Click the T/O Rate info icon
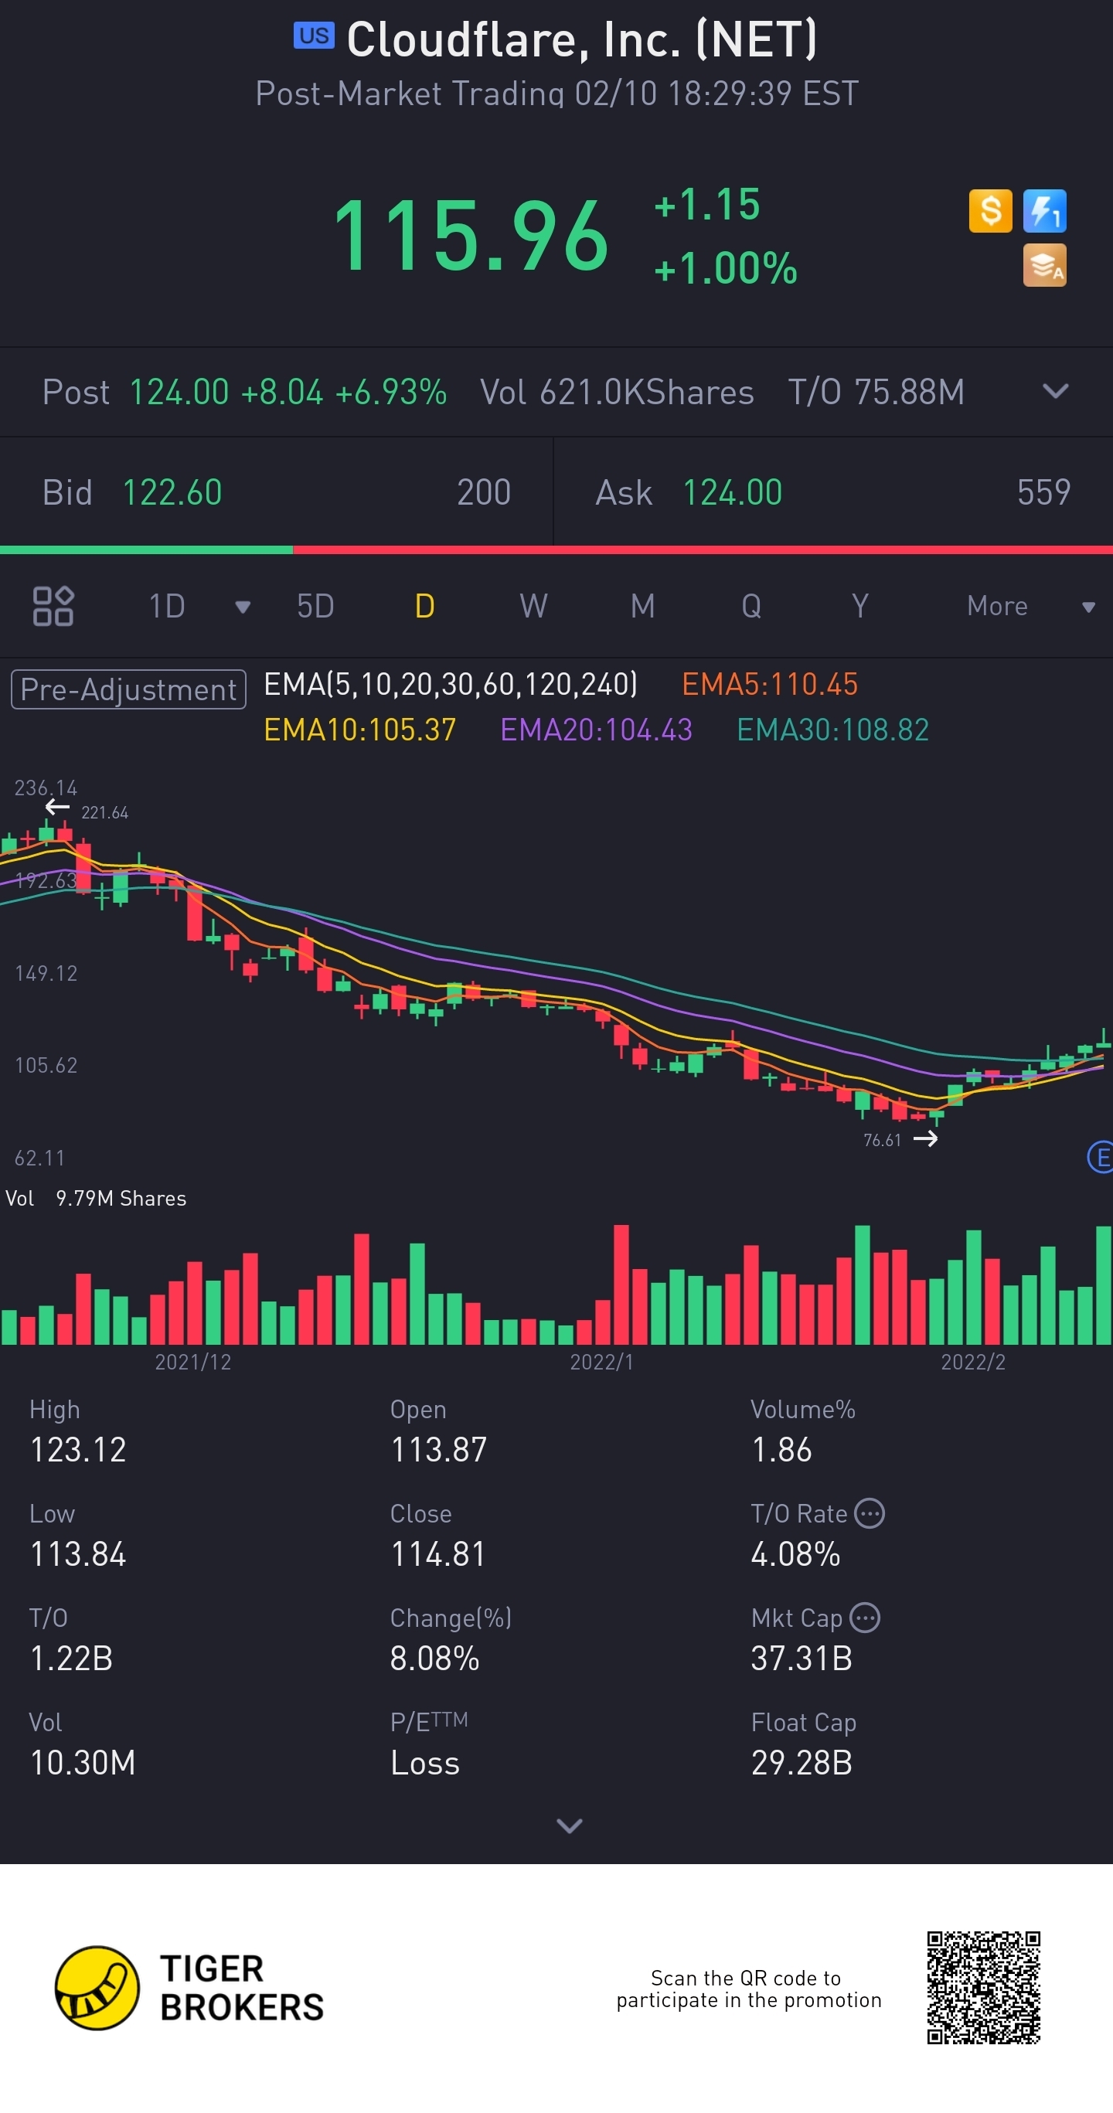1113x2113 pixels. [x=870, y=1513]
